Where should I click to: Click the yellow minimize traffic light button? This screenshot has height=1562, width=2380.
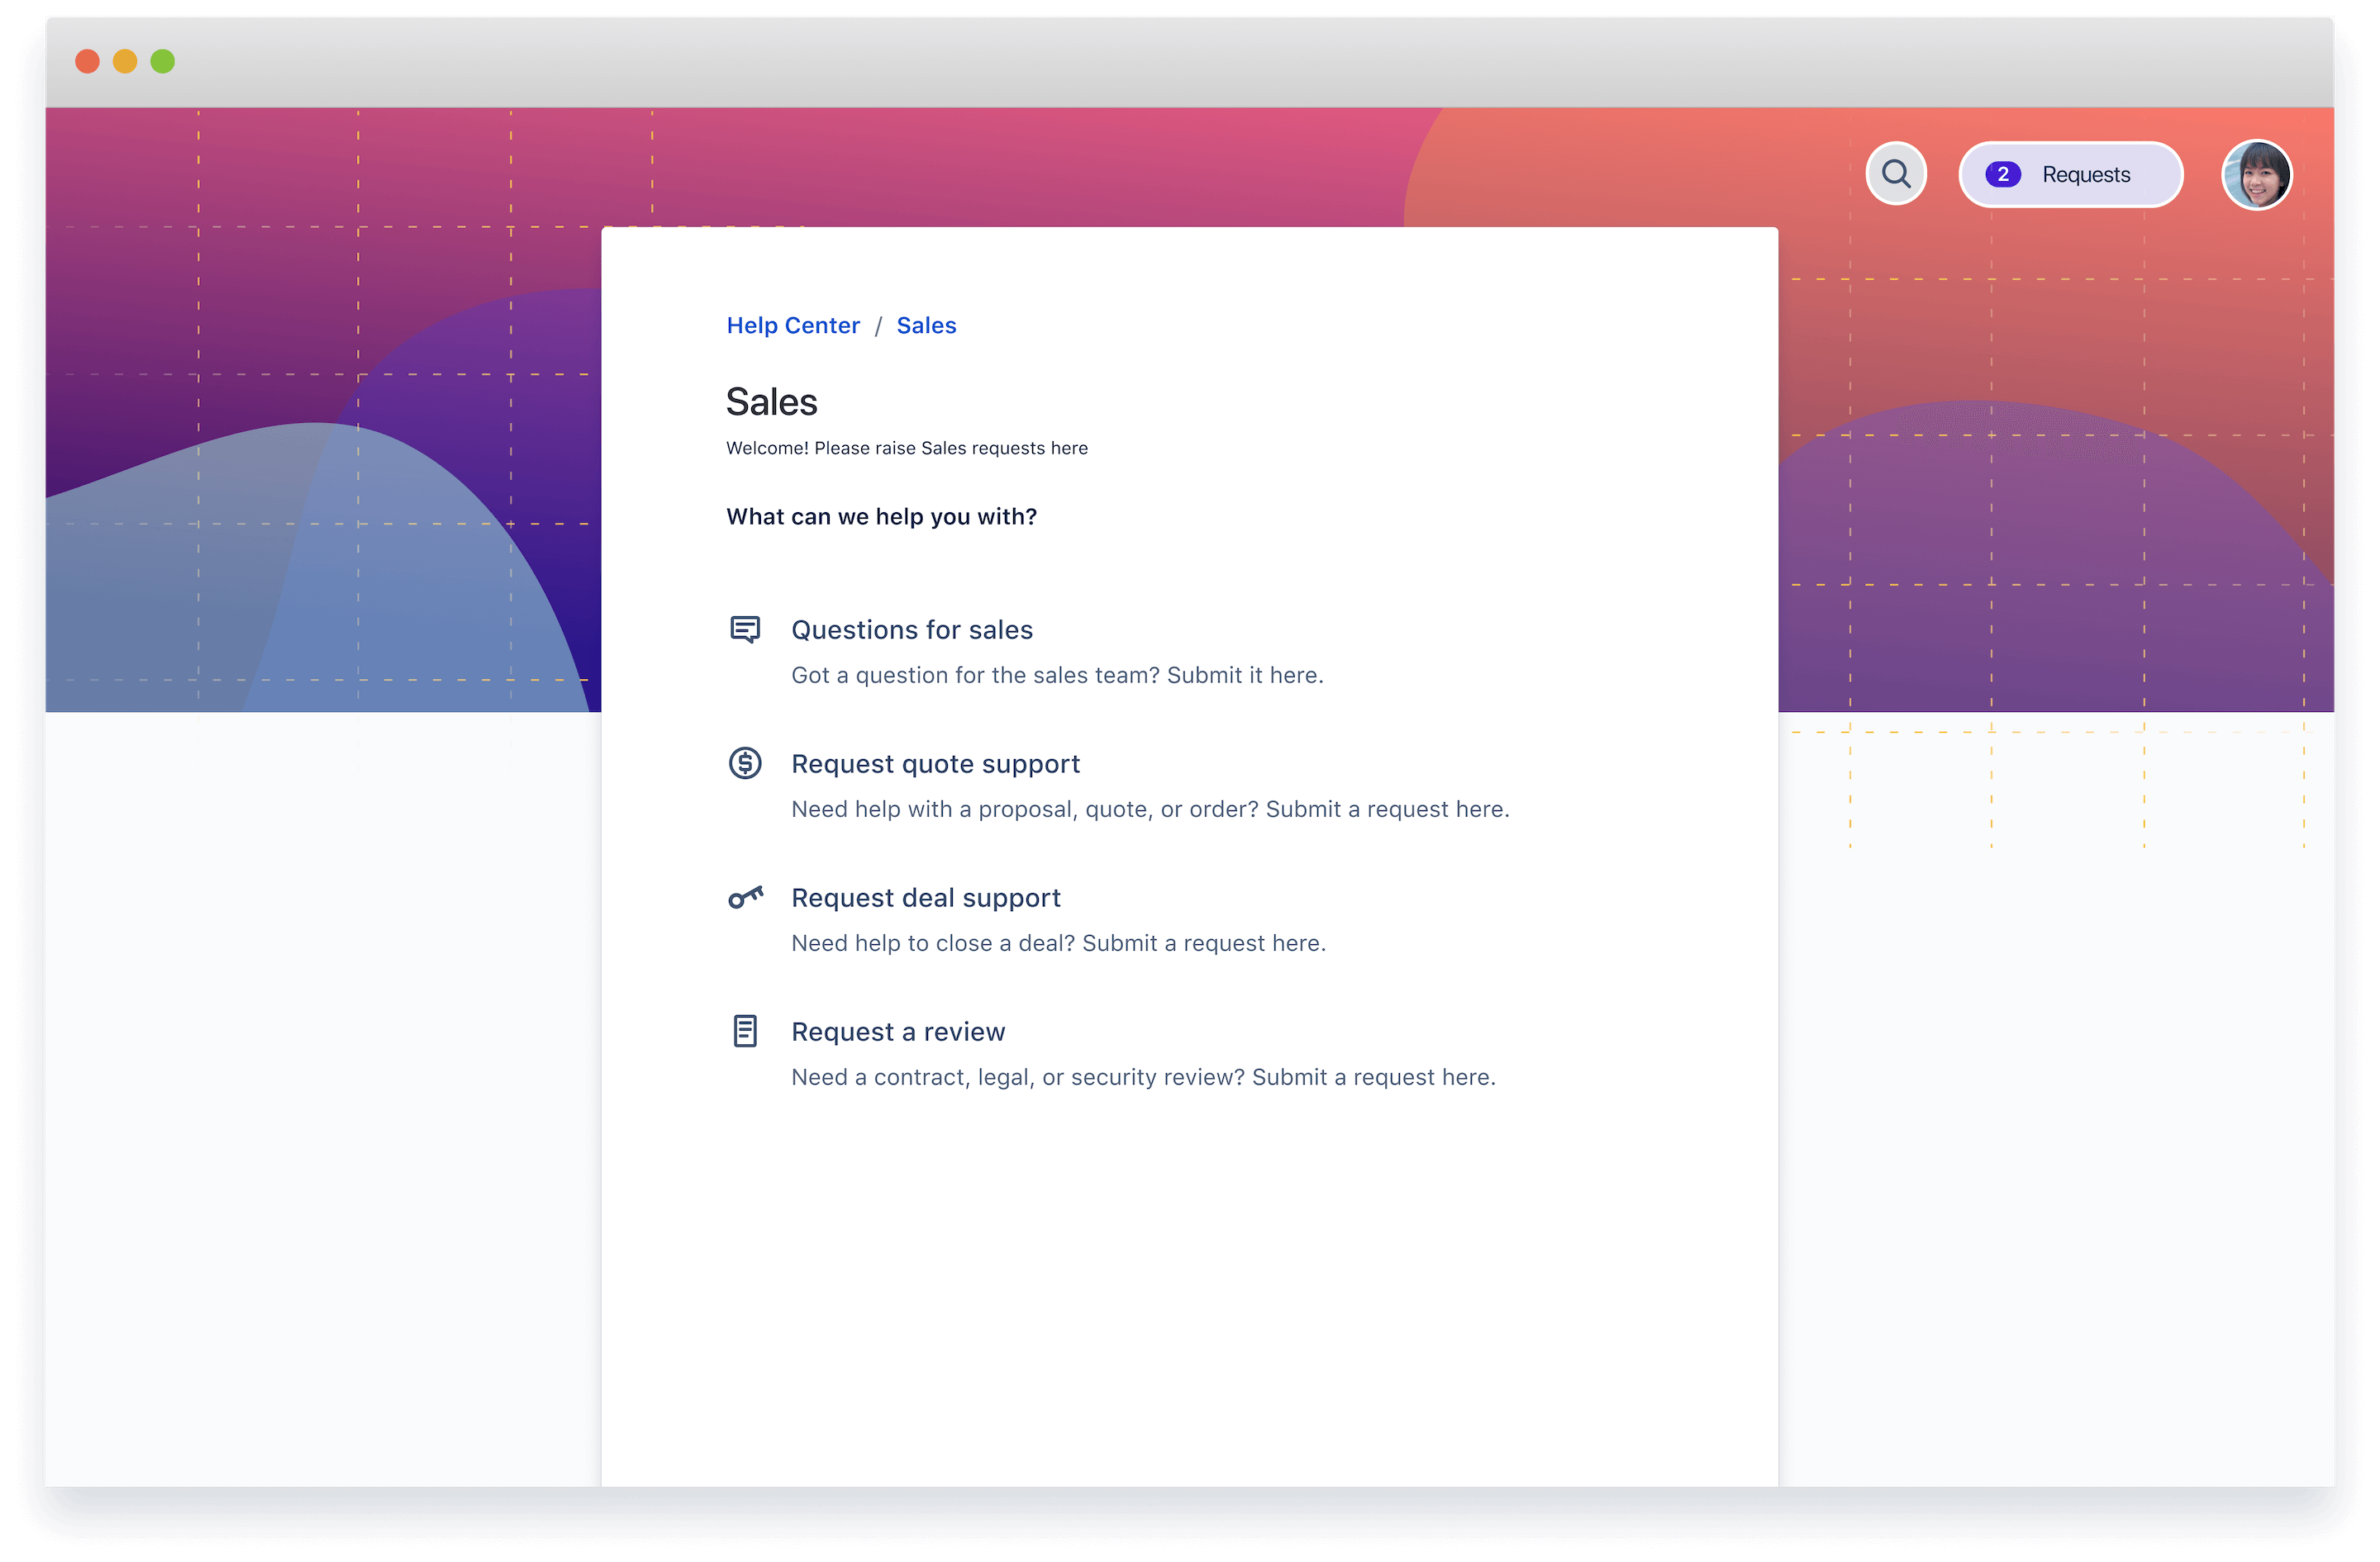(124, 61)
